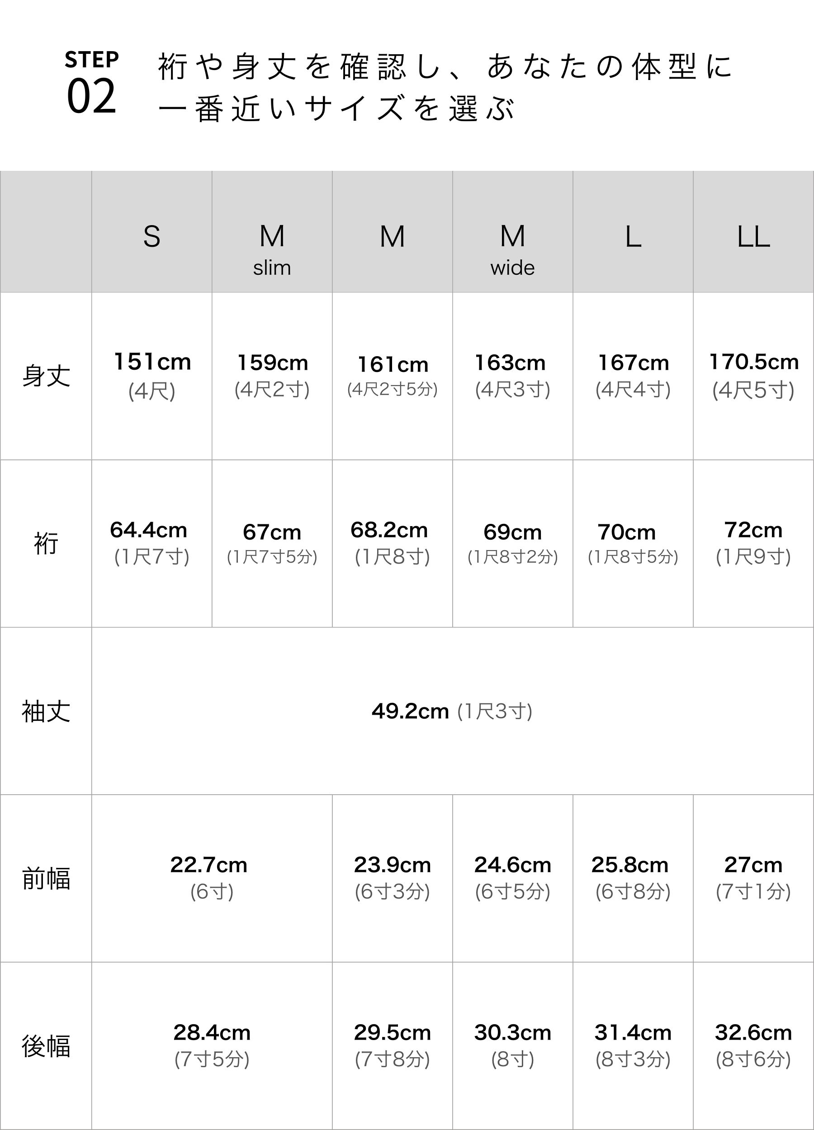This screenshot has height=1130, width=814.
Task: Click the 前幅 row label
Action: (46, 878)
